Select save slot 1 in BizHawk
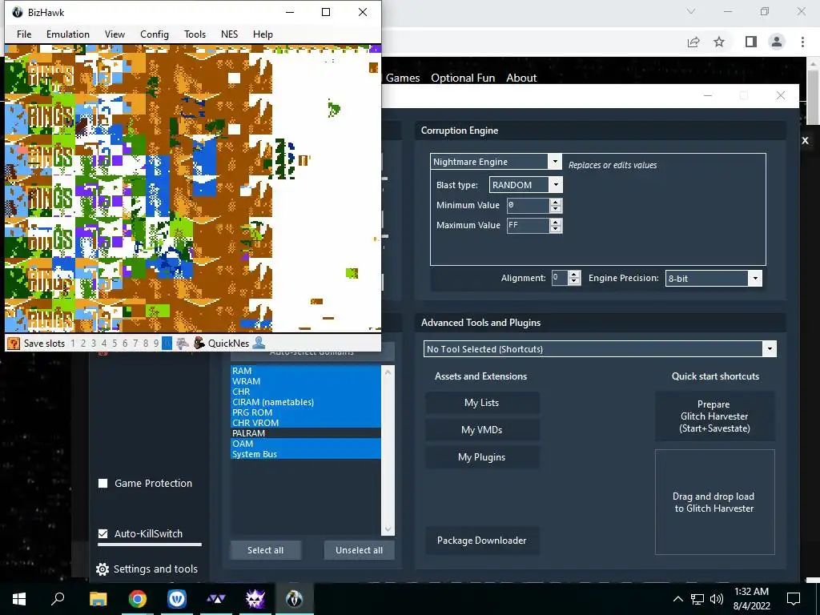This screenshot has height=615, width=820. pyautogui.click(x=73, y=344)
